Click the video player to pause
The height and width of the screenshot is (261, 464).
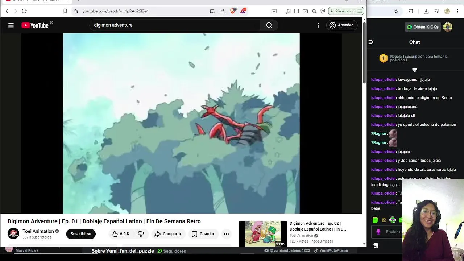181,123
